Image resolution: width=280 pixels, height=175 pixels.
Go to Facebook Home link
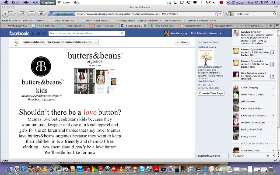tap(213, 33)
